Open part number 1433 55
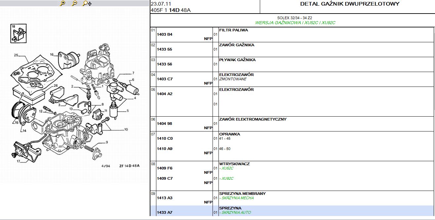 point(165,49)
